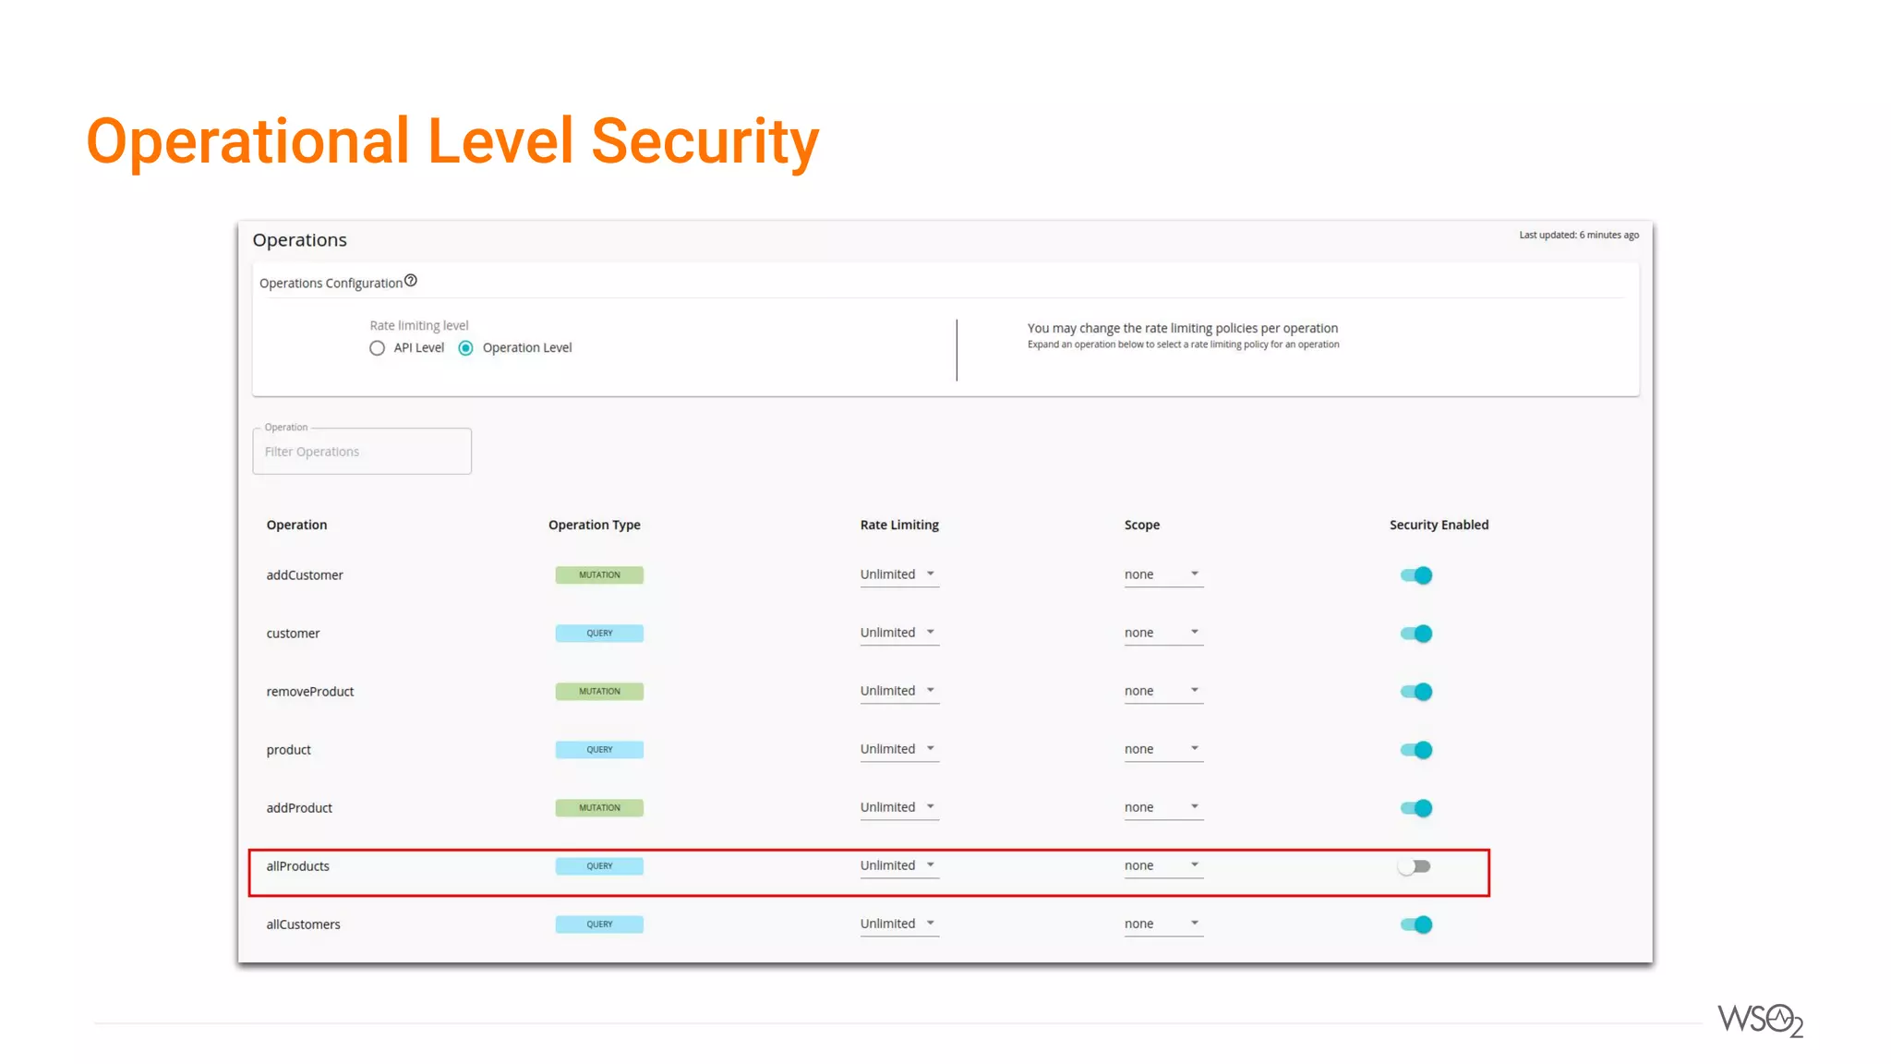
Task: Toggle security for customer operation
Action: (x=1415, y=634)
